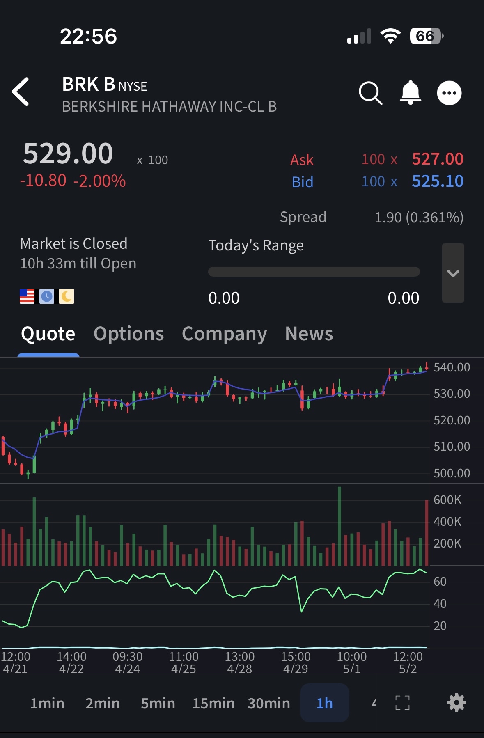Tap the Wi-Fi status icon

(x=390, y=36)
